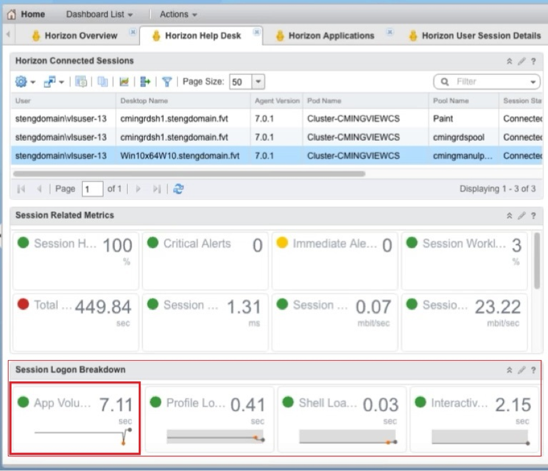548x471 pixels.
Task: Open the Page Size dropdown
Action: point(258,82)
